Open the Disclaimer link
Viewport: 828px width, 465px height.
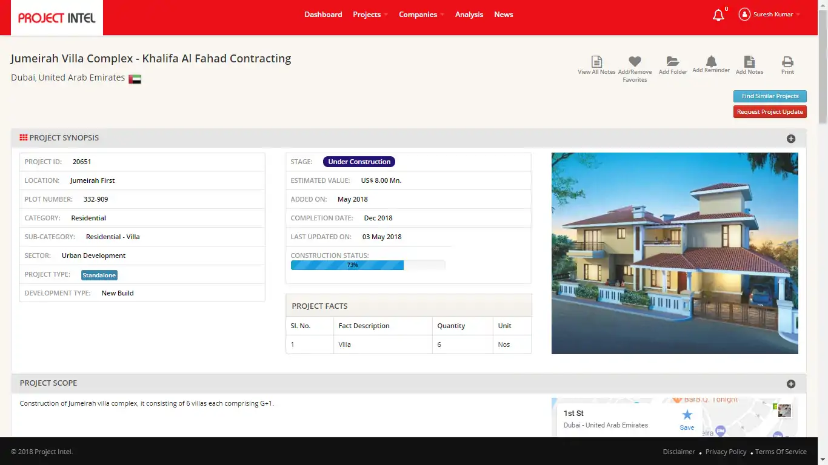pos(679,452)
